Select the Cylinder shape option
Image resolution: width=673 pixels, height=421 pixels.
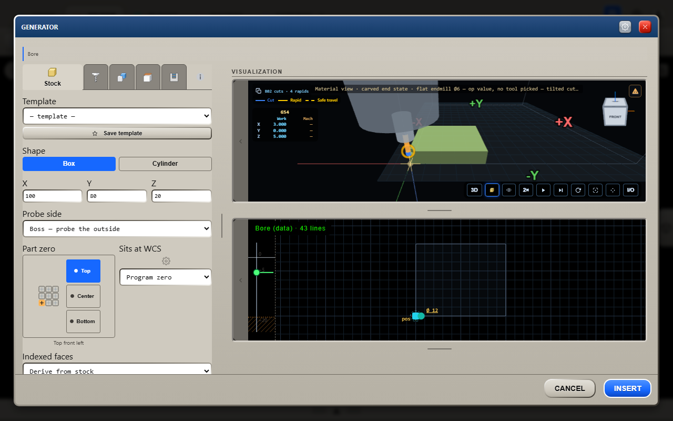coord(165,164)
